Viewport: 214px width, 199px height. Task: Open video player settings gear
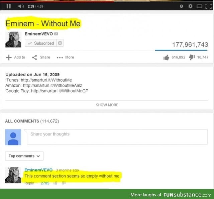tap(190, 6)
